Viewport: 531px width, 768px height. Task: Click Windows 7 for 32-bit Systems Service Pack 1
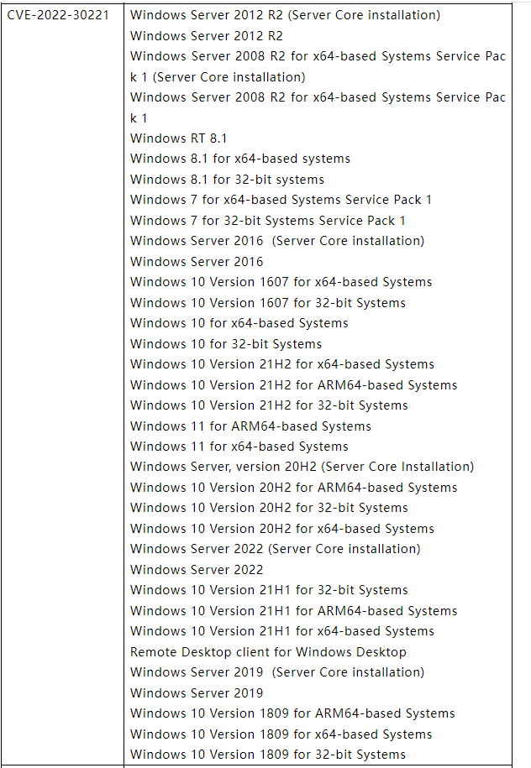pyautogui.click(x=268, y=221)
